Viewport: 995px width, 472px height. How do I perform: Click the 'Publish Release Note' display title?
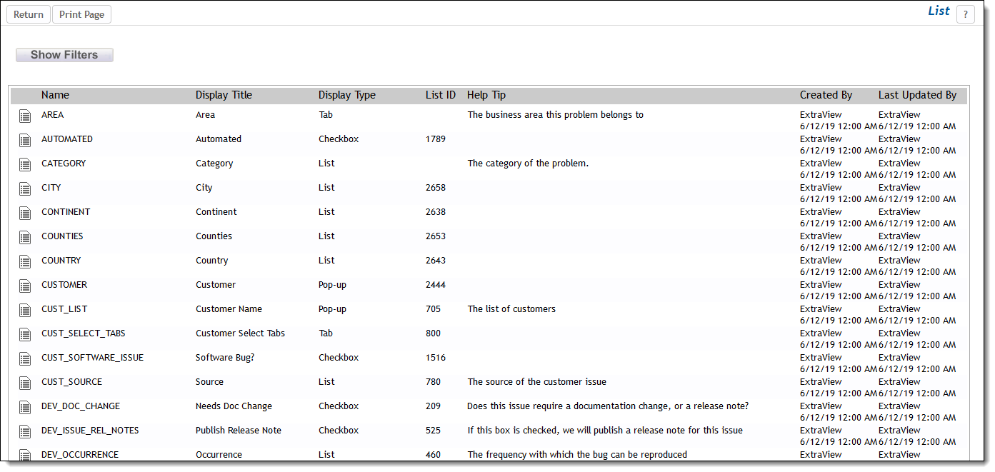239,430
